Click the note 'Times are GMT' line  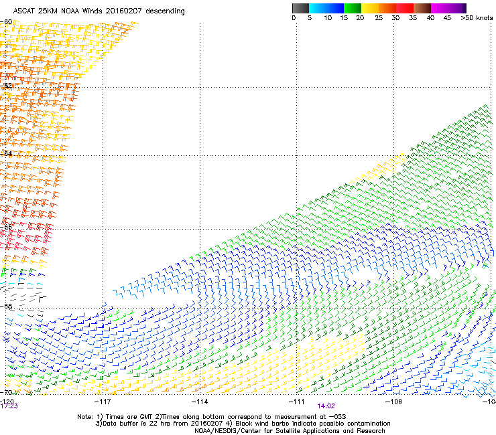pos(212,417)
